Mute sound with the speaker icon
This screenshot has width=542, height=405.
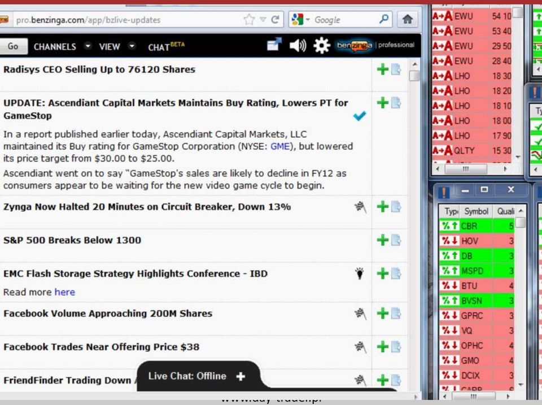coord(298,45)
